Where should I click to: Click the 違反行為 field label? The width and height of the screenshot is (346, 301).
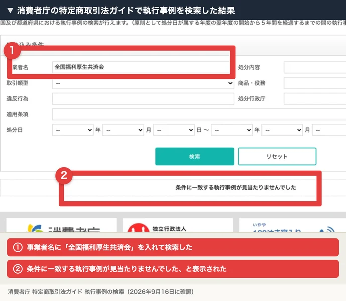17,99
